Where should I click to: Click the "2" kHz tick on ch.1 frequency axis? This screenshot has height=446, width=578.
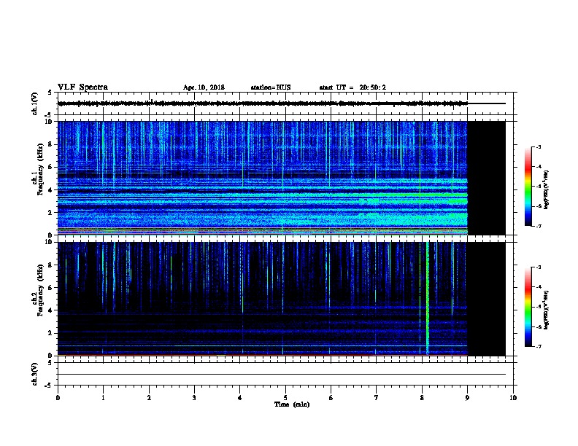point(50,213)
